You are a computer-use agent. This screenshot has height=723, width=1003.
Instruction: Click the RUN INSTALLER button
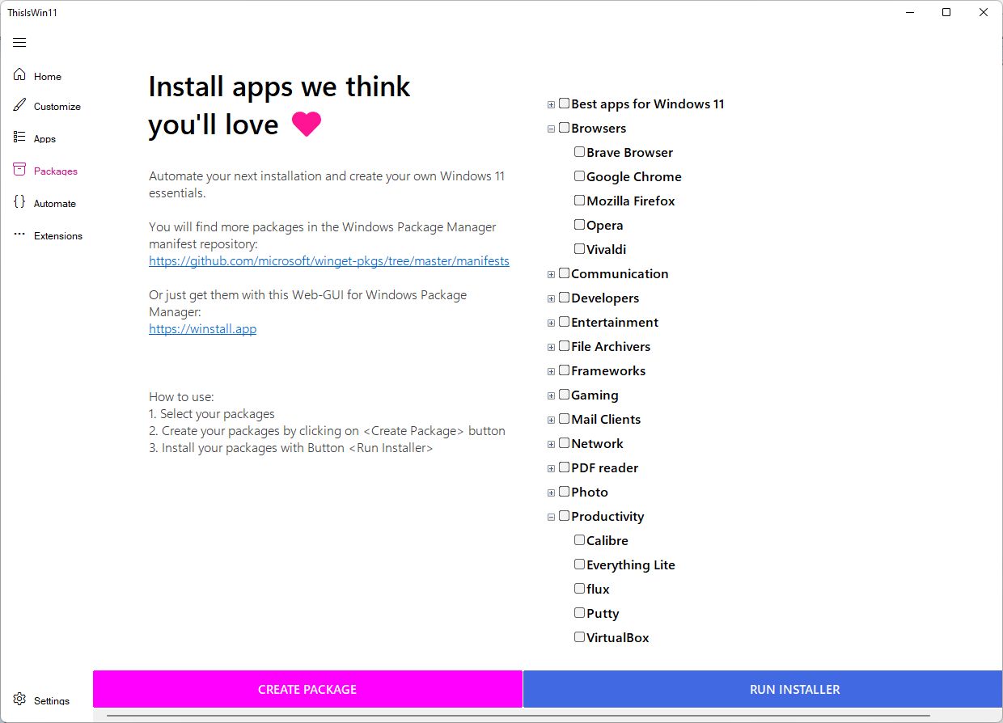[x=763, y=689]
